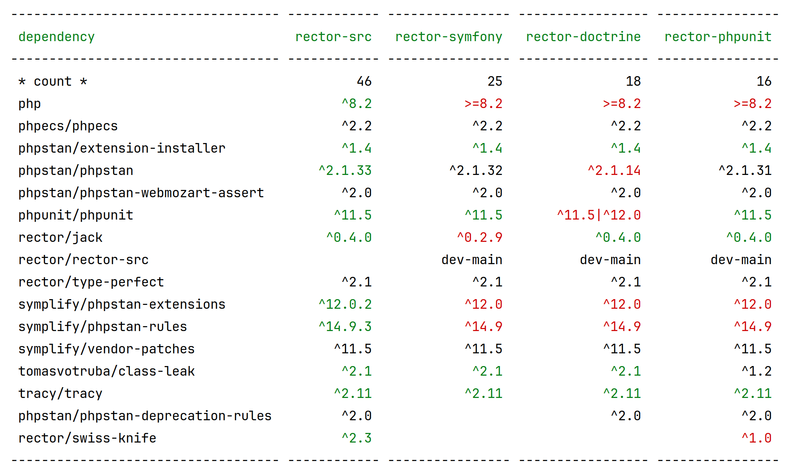Click the rector-src column header
The image size is (788, 471).
coord(333,37)
